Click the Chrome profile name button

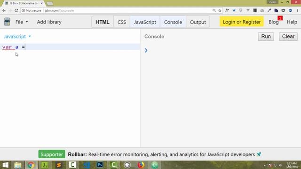click(272, 2)
